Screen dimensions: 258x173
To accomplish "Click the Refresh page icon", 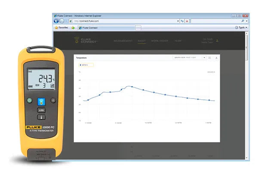I will pyautogui.click(x=182, y=21).
